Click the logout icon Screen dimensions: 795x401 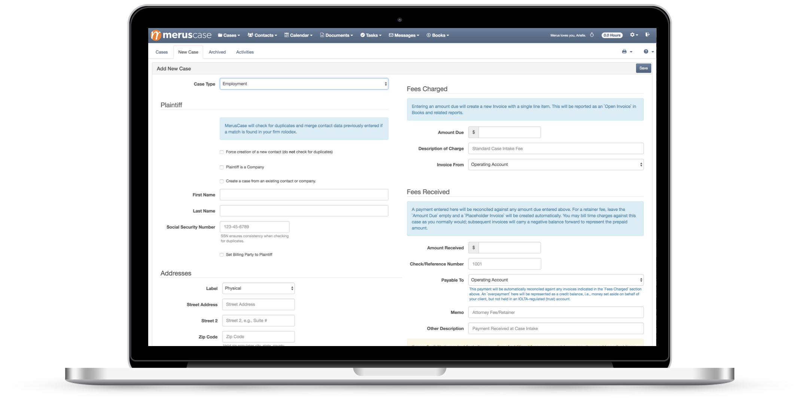[x=648, y=35]
